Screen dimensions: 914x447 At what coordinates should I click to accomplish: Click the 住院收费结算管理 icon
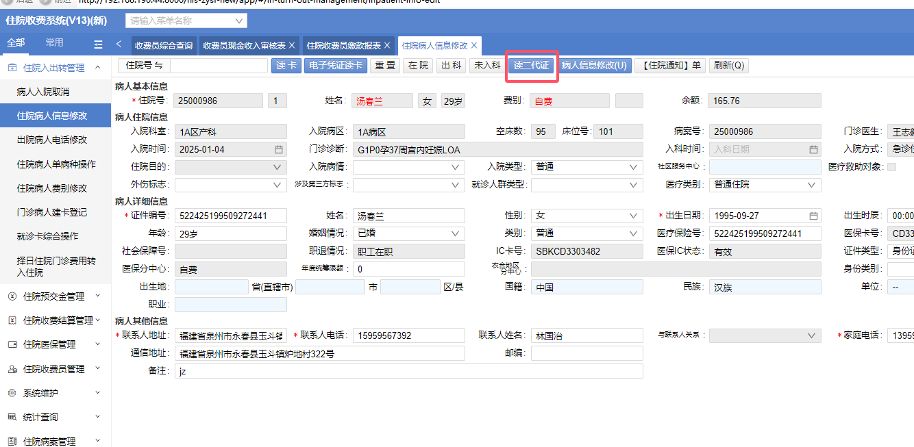(12, 320)
